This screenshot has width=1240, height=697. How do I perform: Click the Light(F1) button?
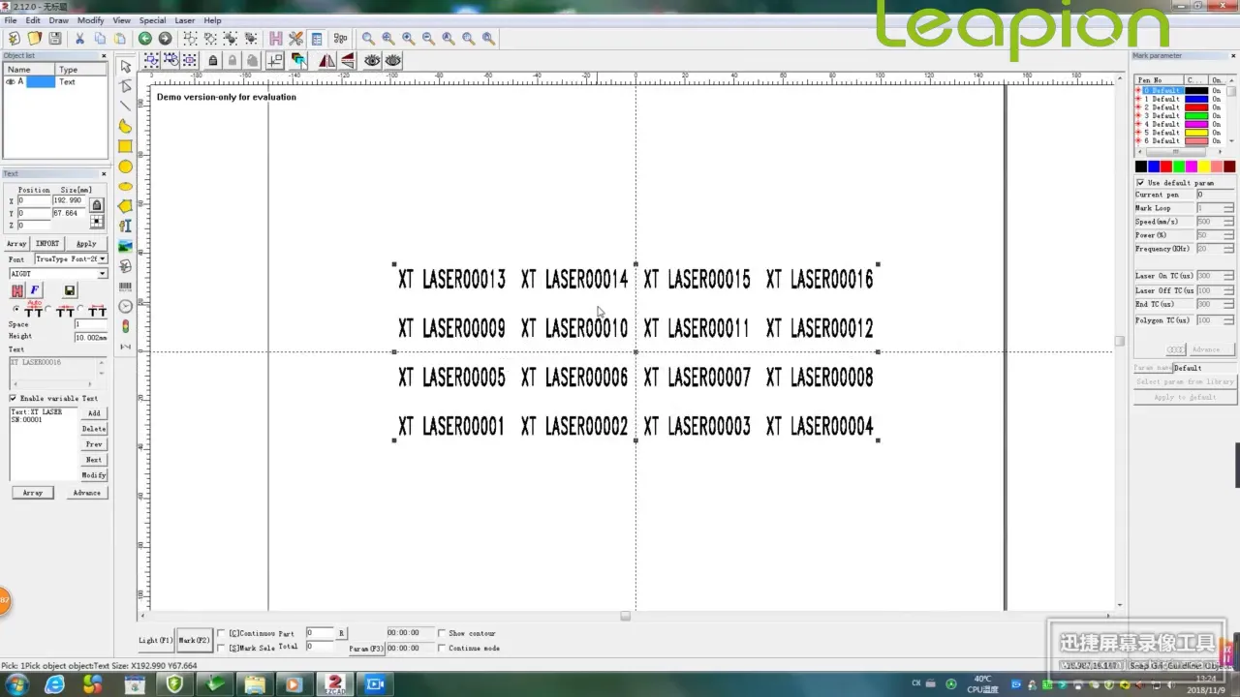click(155, 640)
